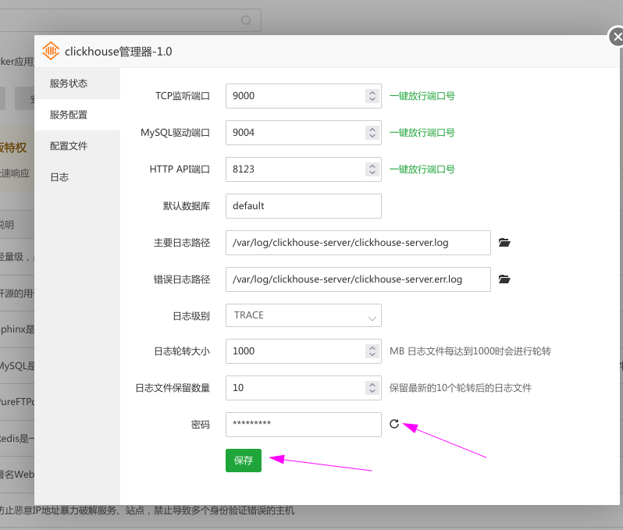Screen dimensions: 623x530
Task: Switch to the 服务状态 tab
Action: 77,84
